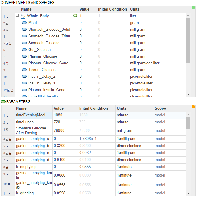Screen dimensions: 197x197
Task: Click the liter units cell
Action: (x=157, y=16)
